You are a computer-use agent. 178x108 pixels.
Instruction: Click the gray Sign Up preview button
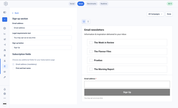[127, 92]
